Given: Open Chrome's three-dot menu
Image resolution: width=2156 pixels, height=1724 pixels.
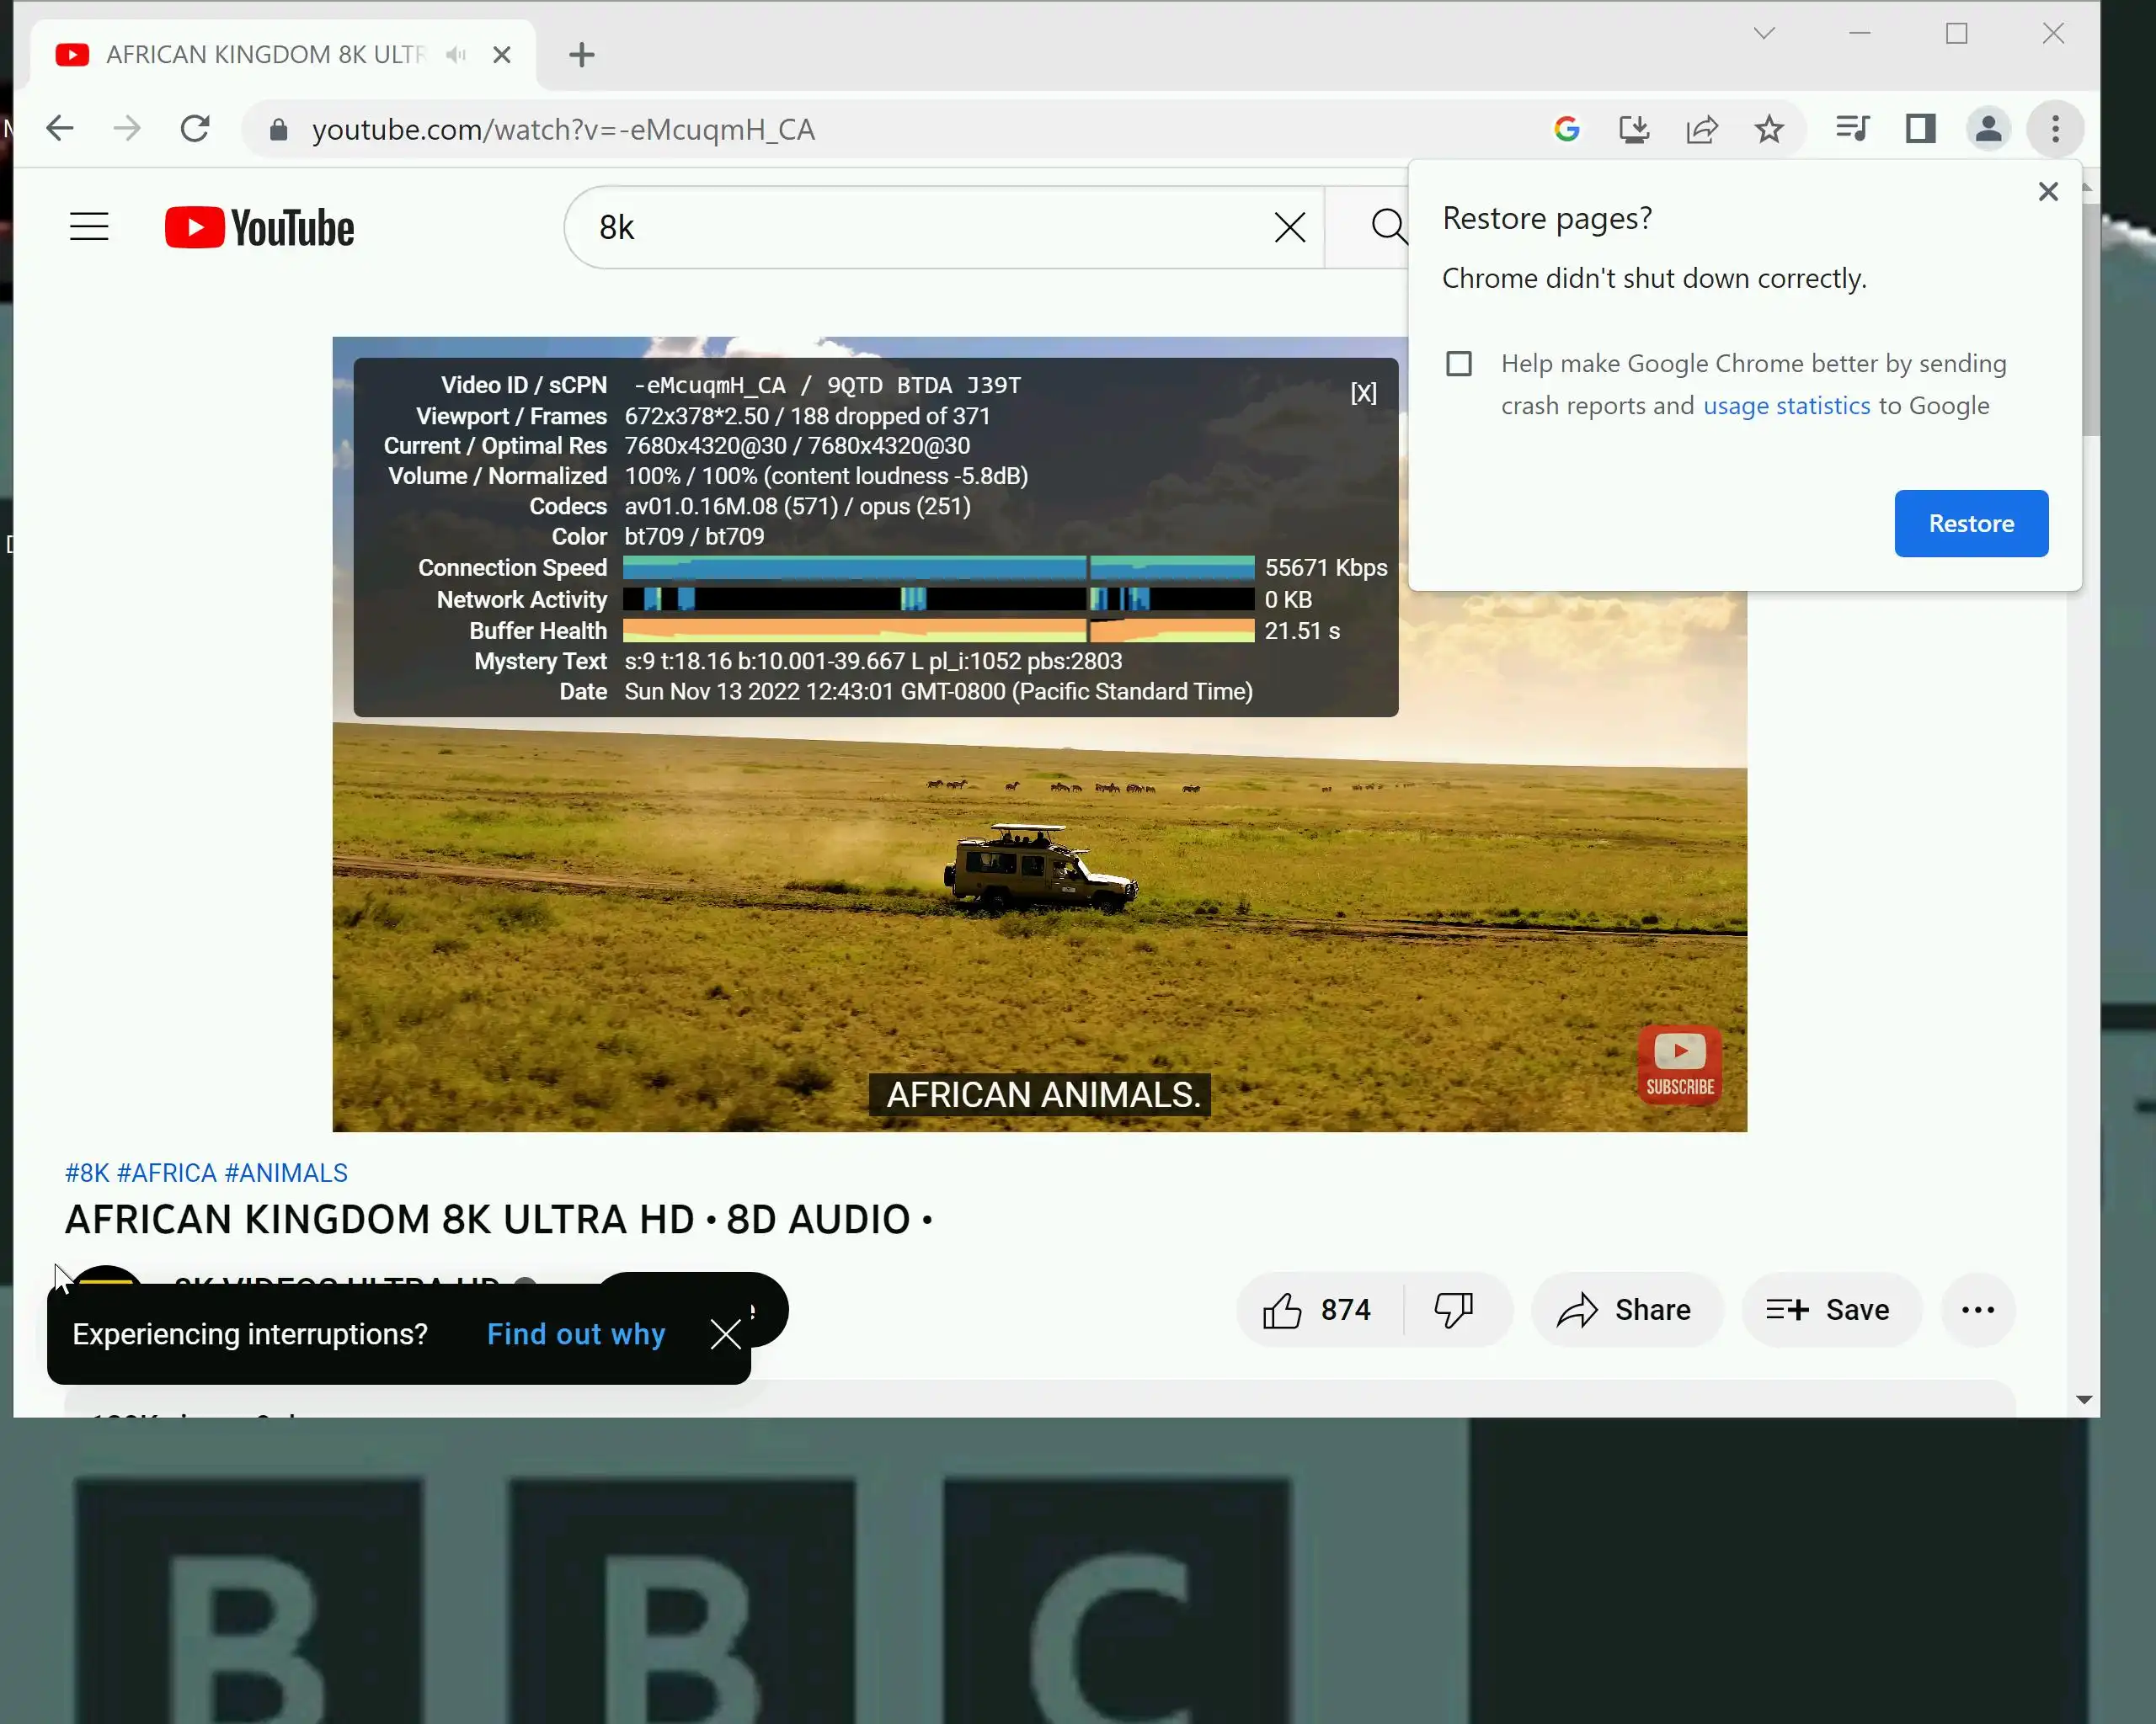Looking at the screenshot, I should (2055, 129).
